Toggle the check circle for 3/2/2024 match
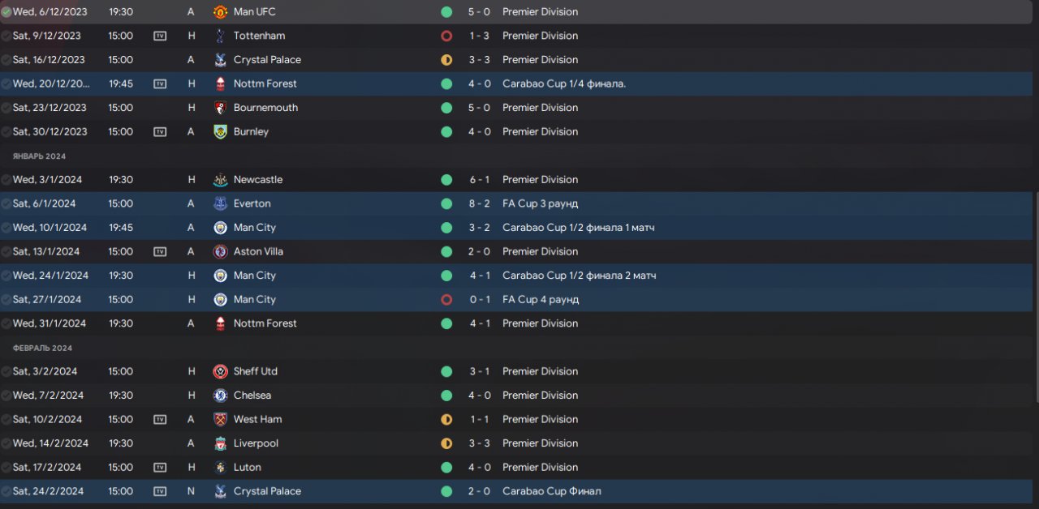The image size is (1039, 509). (x=6, y=371)
